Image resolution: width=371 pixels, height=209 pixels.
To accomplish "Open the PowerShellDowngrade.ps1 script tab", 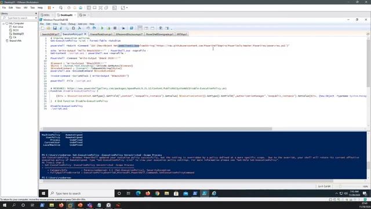I will (160, 34).
